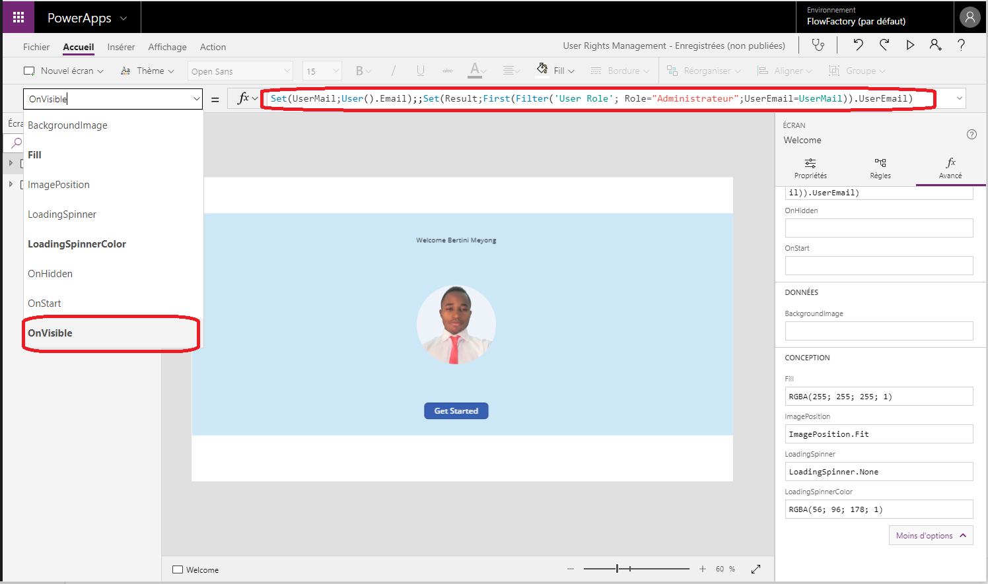Viewport: 988px width, 584px height.
Task: Preview the app with play icon
Action: pos(910,45)
